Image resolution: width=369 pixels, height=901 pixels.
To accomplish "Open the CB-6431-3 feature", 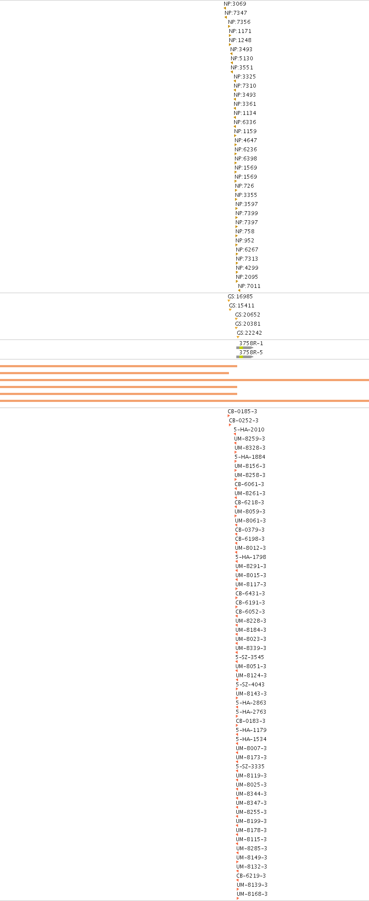I will coord(251,594).
